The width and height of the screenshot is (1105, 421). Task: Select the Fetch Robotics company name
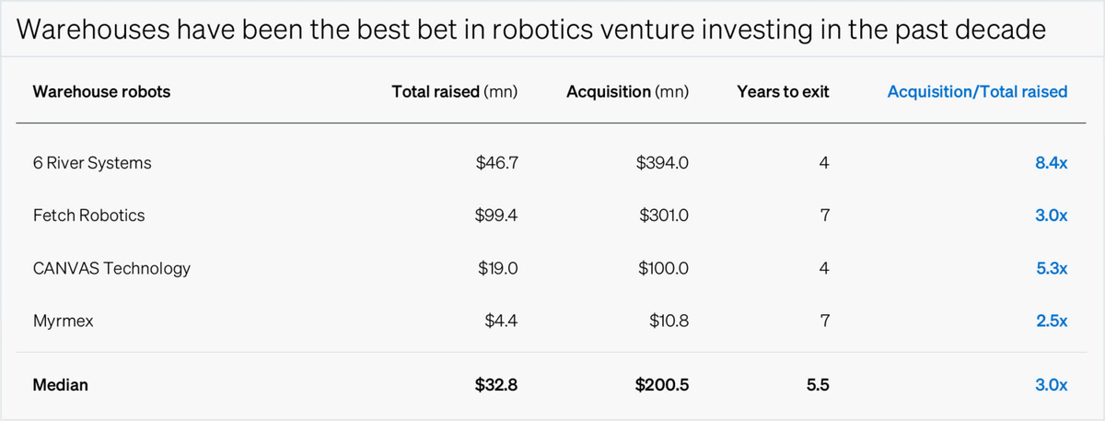pos(88,216)
